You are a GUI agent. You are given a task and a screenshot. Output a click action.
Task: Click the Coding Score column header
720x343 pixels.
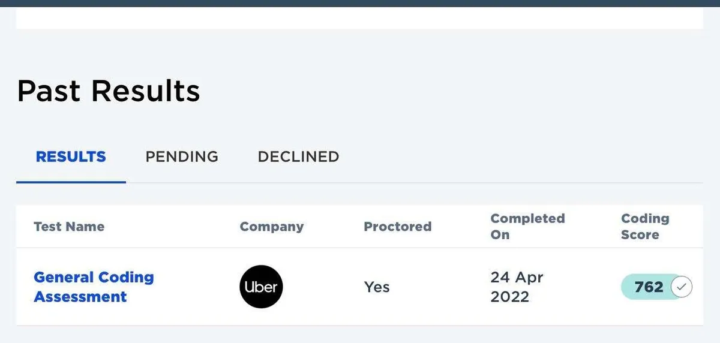point(645,227)
